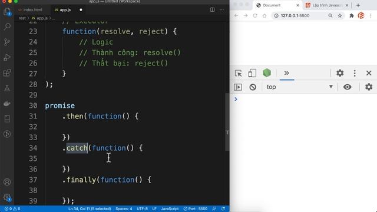Image resolution: width=377 pixels, height=212 pixels.
Task: Open the Explorer view in VS Code
Action: coord(7,12)
